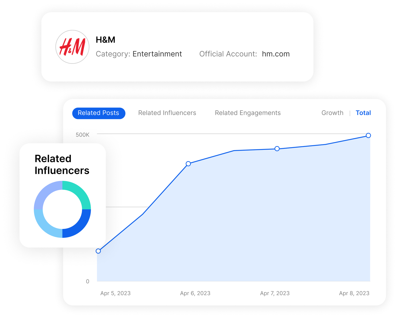Select the chart data point nearest Apr 6
The image size is (397, 317).
(188, 164)
